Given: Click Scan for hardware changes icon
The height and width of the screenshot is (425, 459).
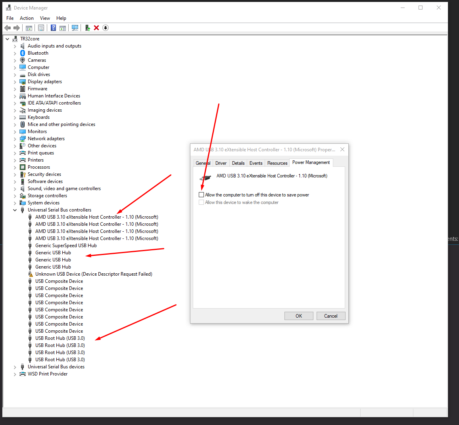Looking at the screenshot, I should point(75,28).
